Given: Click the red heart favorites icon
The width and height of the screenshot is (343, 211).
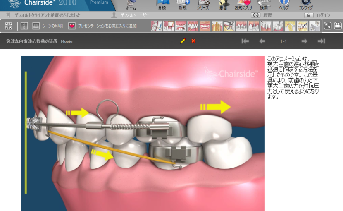Looking at the screenshot, I should coord(72,26).
